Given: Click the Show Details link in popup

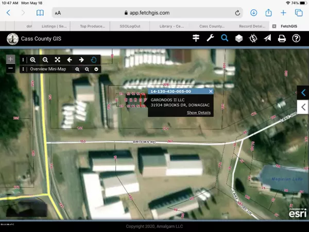Looking at the screenshot, I should pyautogui.click(x=198, y=112).
